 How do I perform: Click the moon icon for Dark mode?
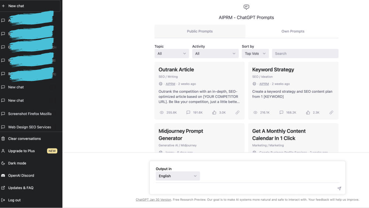tap(3, 163)
